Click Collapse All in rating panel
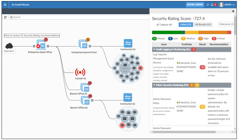238x140 pixels. click(x=164, y=25)
